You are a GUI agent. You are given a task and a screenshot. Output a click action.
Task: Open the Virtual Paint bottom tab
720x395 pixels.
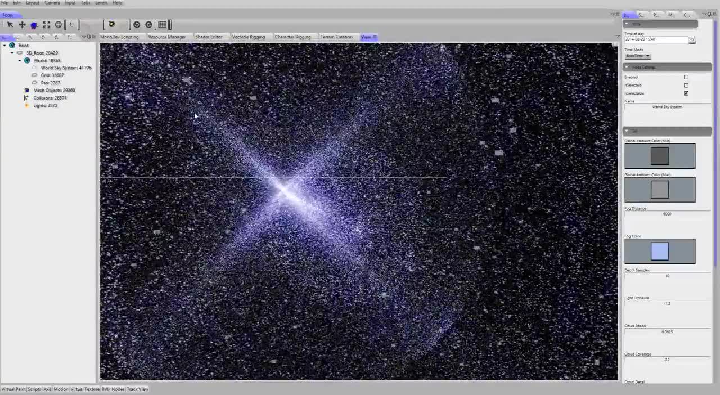click(13, 389)
